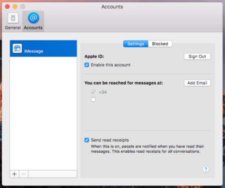Switch to the Settings tab

point(135,44)
